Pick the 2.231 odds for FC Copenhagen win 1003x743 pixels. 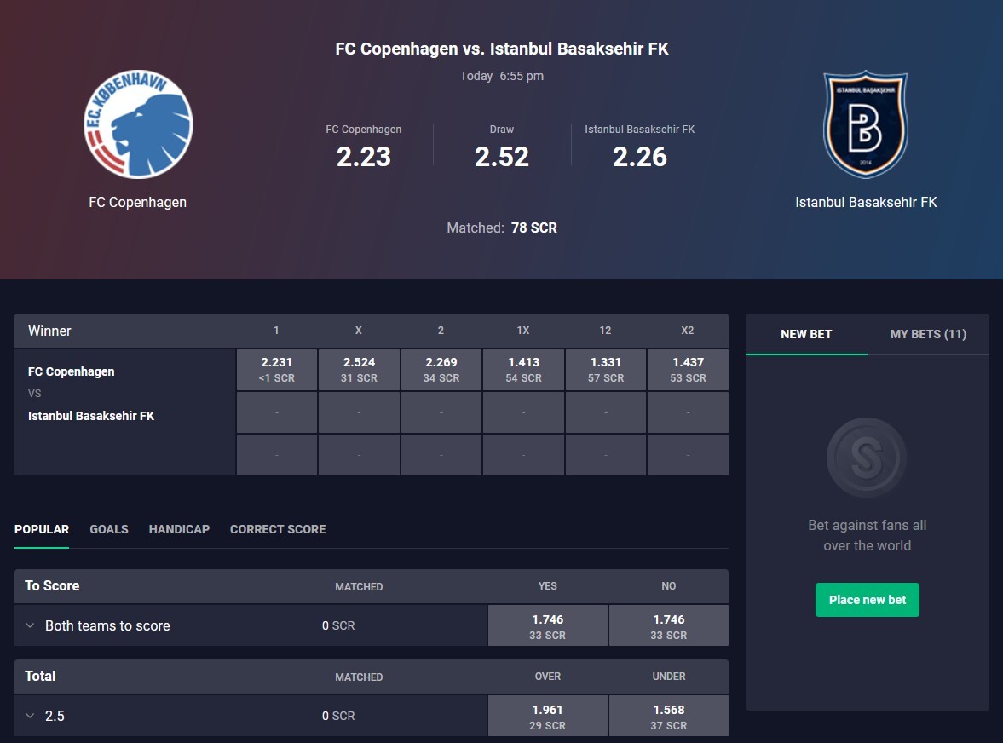(x=276, y=370)
